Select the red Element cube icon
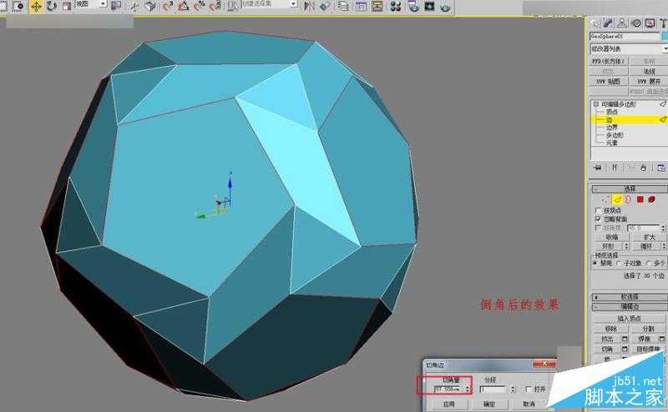 (x=651, y=199)
